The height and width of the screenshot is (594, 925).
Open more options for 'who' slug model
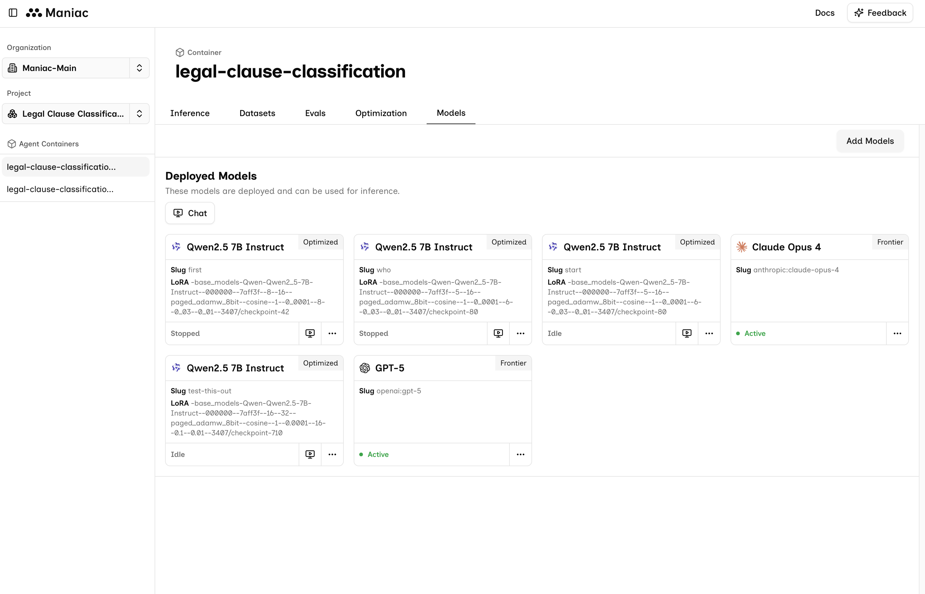(x=520, y=333)
